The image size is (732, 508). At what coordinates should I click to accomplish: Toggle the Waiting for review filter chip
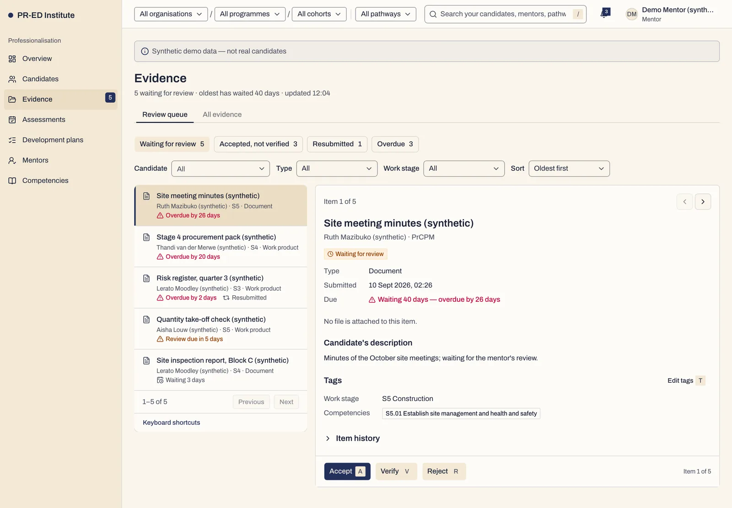tap(172, 144)
